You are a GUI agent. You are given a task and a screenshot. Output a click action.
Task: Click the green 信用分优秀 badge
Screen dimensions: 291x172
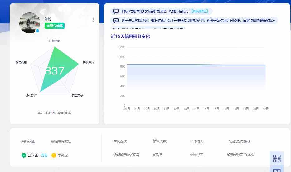tap(55, 26)
